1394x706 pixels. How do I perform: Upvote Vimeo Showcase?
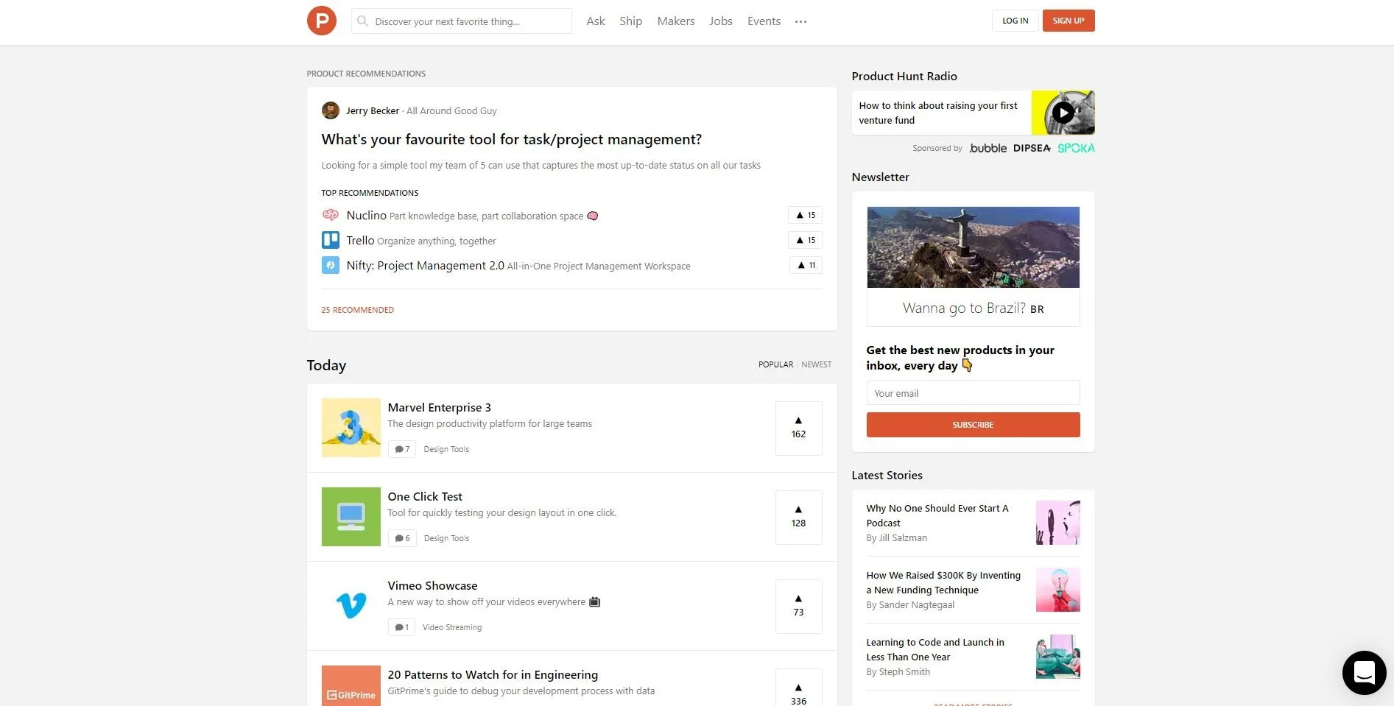coord(799,606)
